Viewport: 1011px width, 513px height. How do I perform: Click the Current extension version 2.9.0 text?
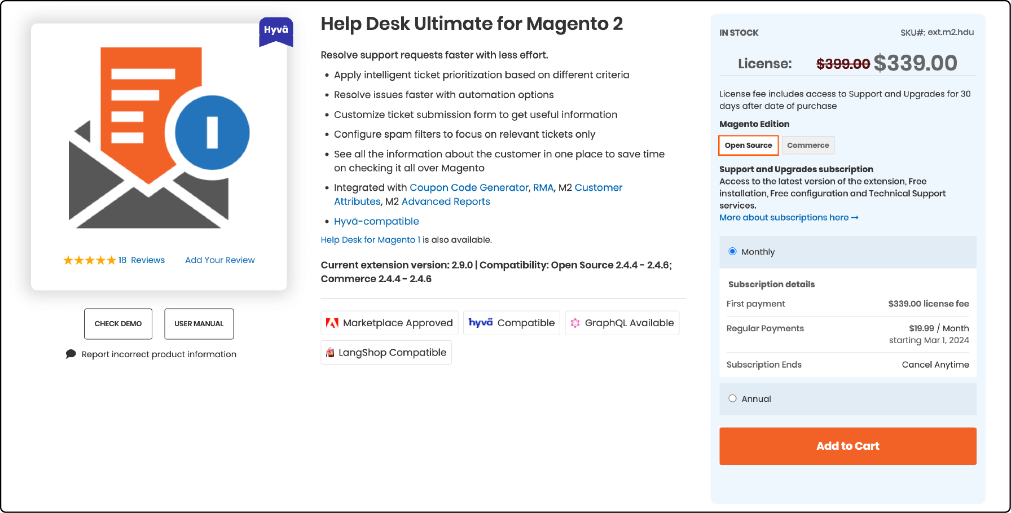click(397, 265)
